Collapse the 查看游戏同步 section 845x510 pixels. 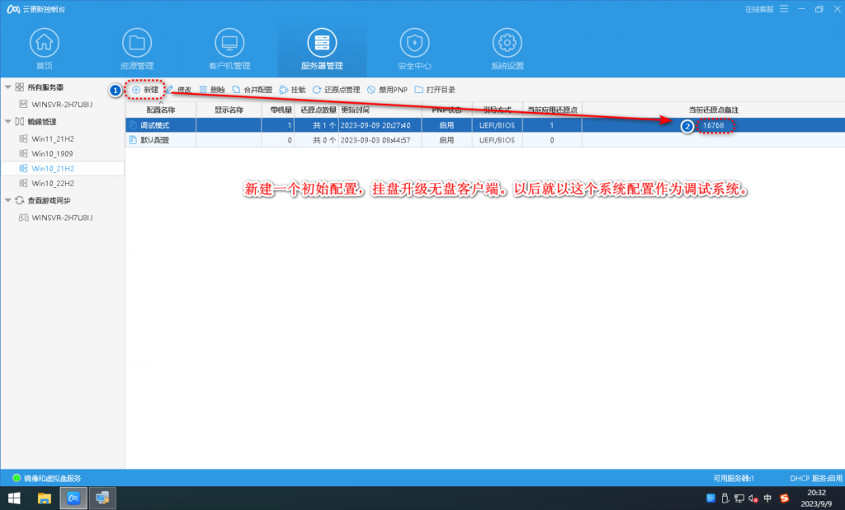6,199
